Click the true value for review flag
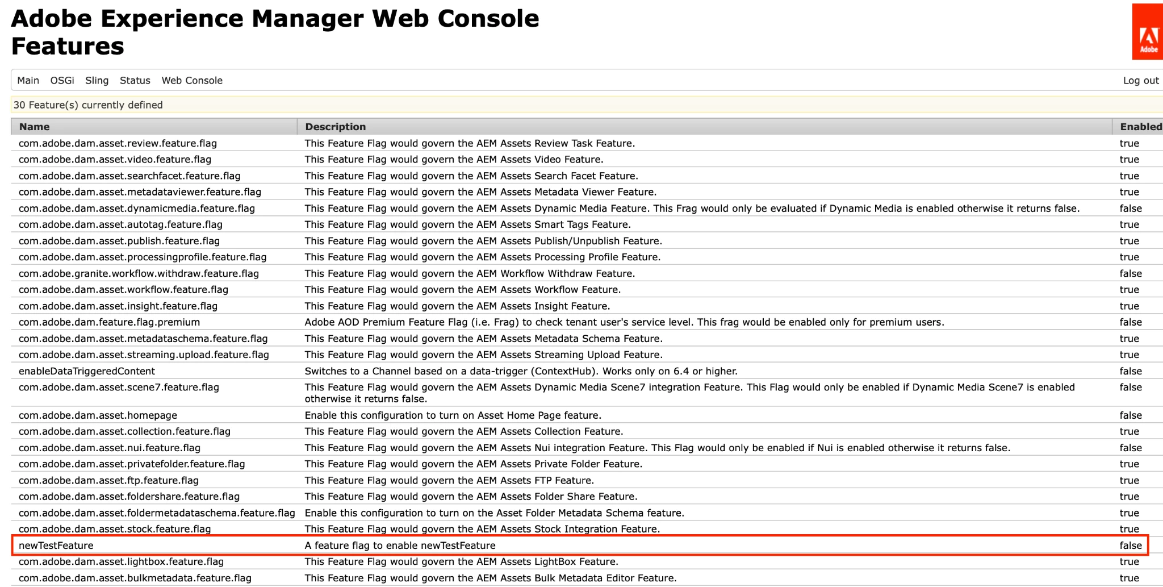1163x587 pixels. pyautogui.click(x=1129, y=143)
